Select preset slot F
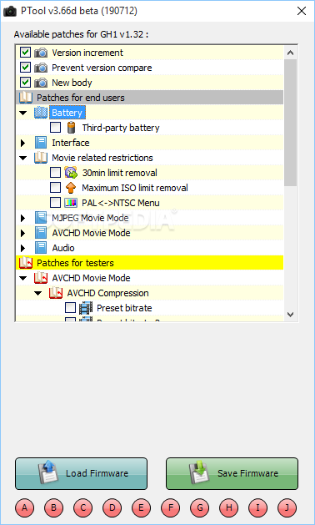Screen dimensions: 315x525 [x=171, y=508]
